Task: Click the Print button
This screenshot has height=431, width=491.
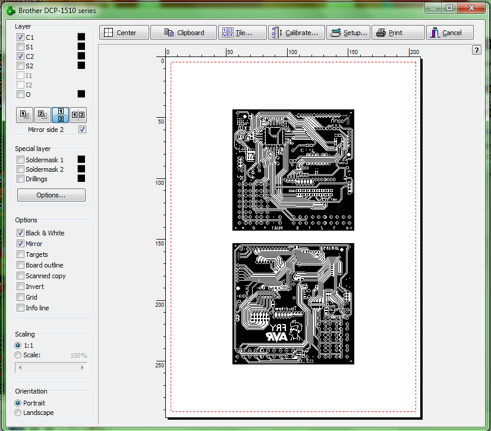Action: tap(398, 33)
